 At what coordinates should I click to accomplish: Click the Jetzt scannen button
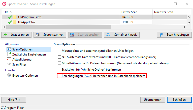16,35
